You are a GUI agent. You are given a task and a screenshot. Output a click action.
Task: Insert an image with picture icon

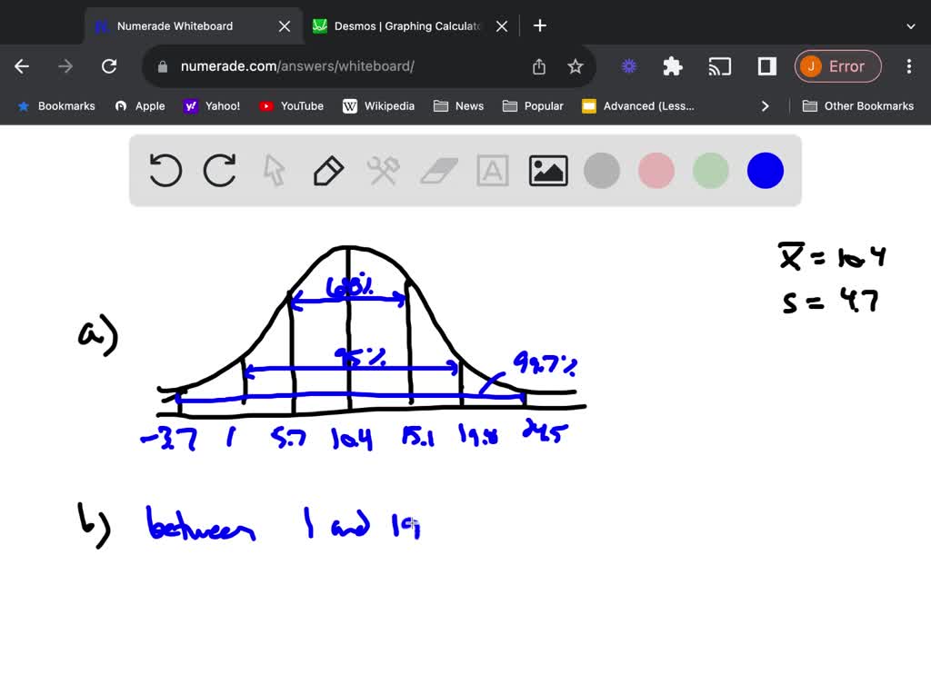(548, 171)
